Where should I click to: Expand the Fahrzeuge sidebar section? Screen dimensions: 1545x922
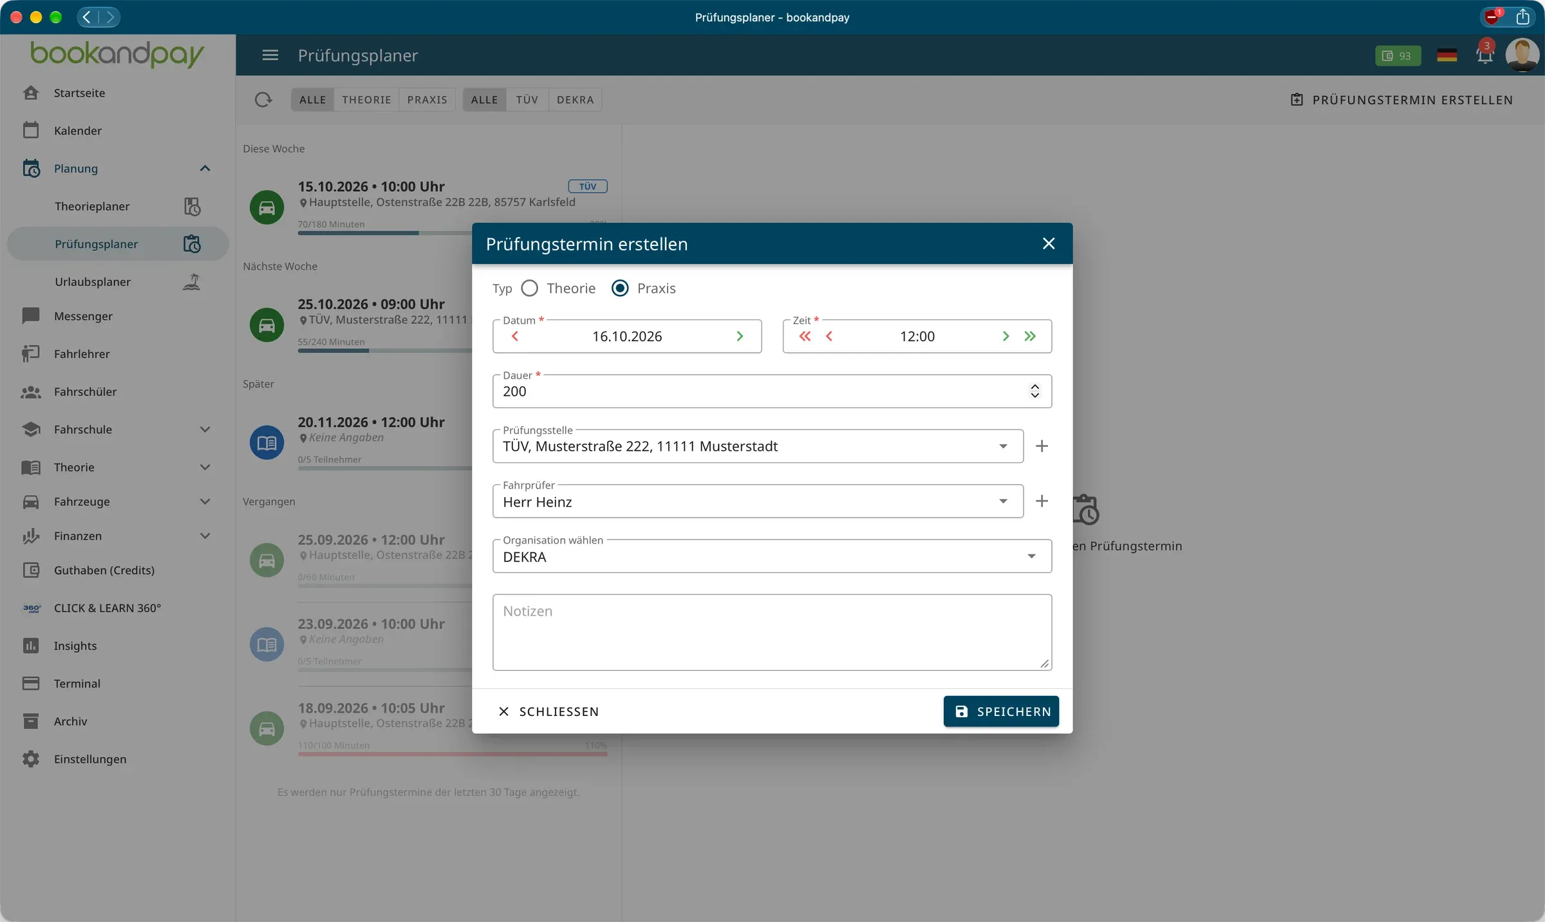[x=205, y=502]
